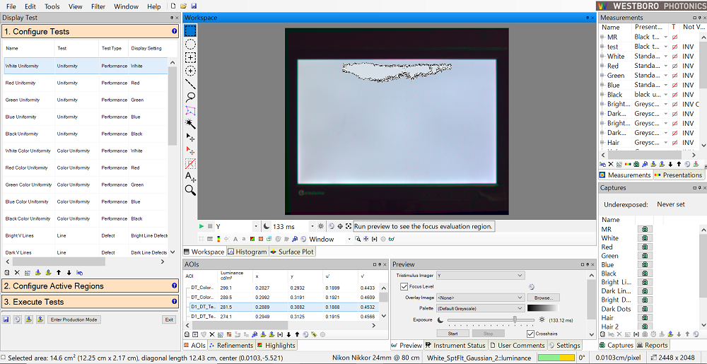707x364 pixels.
Task: Open the Instrument Status tab
Action: click(456, 345)
